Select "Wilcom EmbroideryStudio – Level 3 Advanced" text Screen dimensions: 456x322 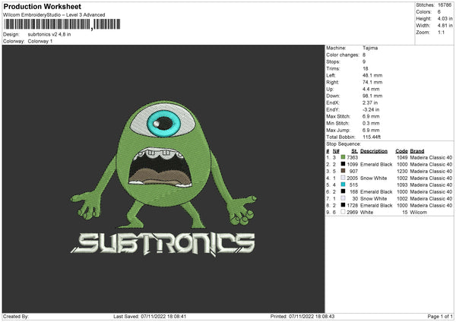[x=54, y=15]
